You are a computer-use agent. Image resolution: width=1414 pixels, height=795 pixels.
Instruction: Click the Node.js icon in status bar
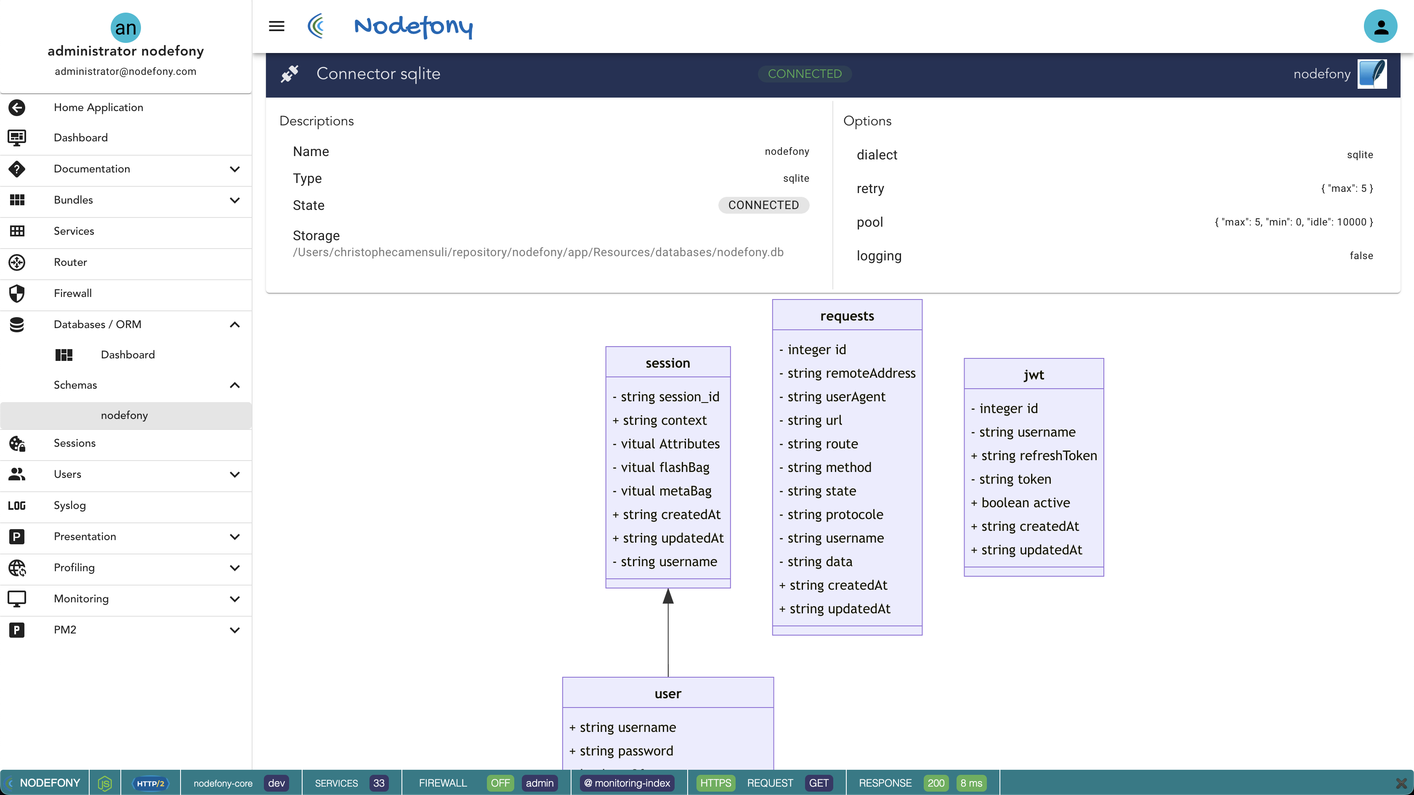105,783
